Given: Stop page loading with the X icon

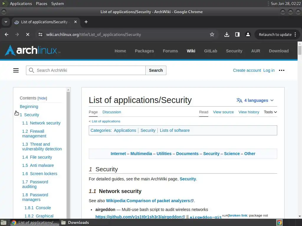Looking at the screenshot, I should point(28,35).
